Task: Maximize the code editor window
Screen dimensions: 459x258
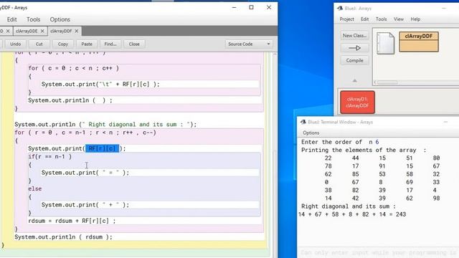Action: [251, 7]
